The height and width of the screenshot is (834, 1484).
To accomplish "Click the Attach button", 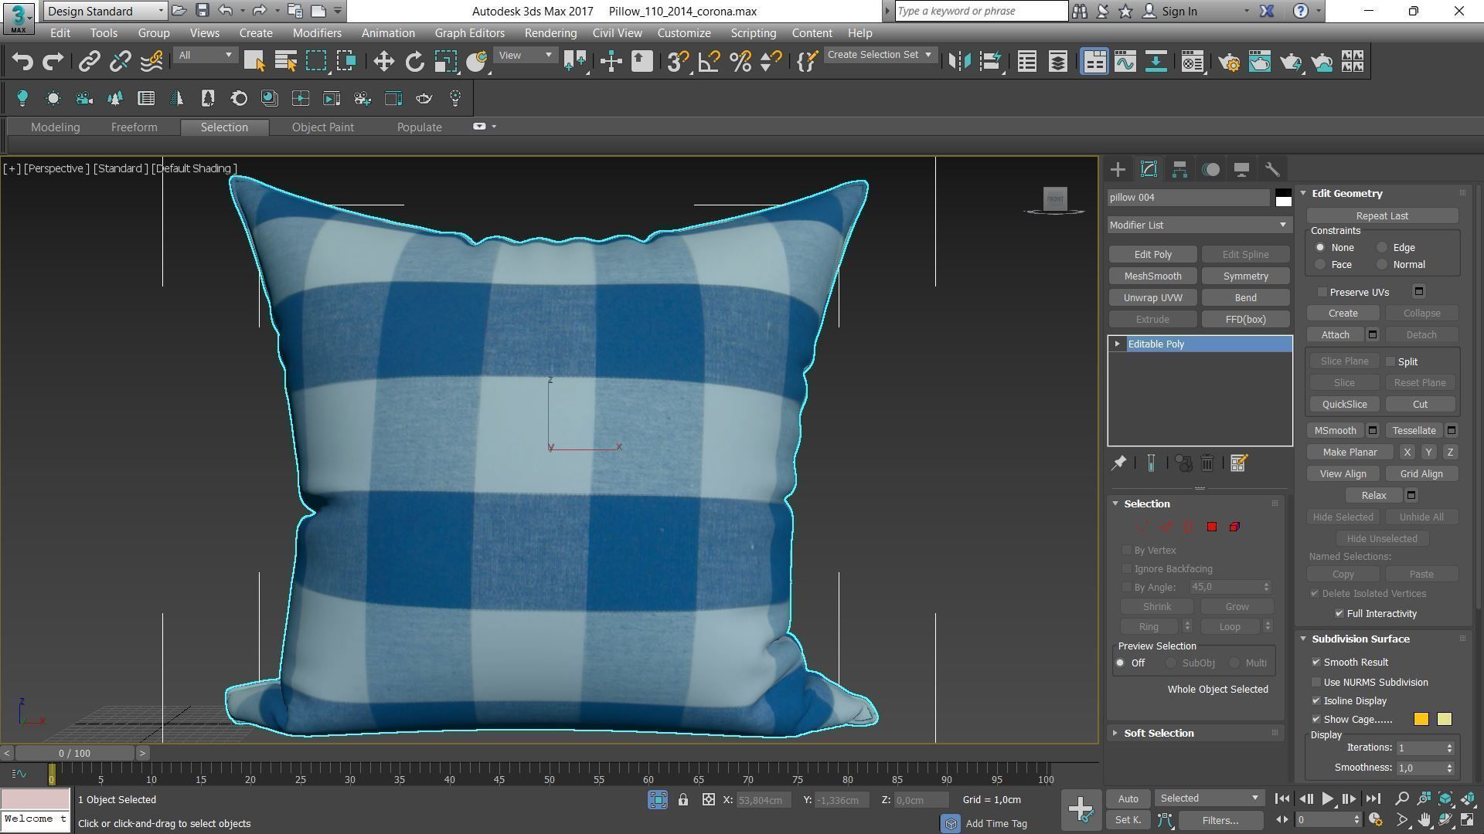I will [1335, 335].
